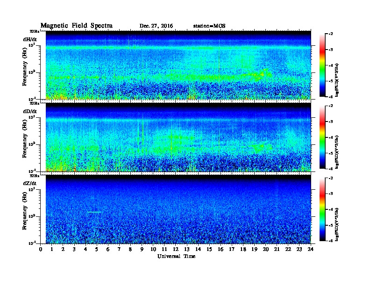
Task: Click hour tick label "20" on time axis
Action: (x=266, y=249)
